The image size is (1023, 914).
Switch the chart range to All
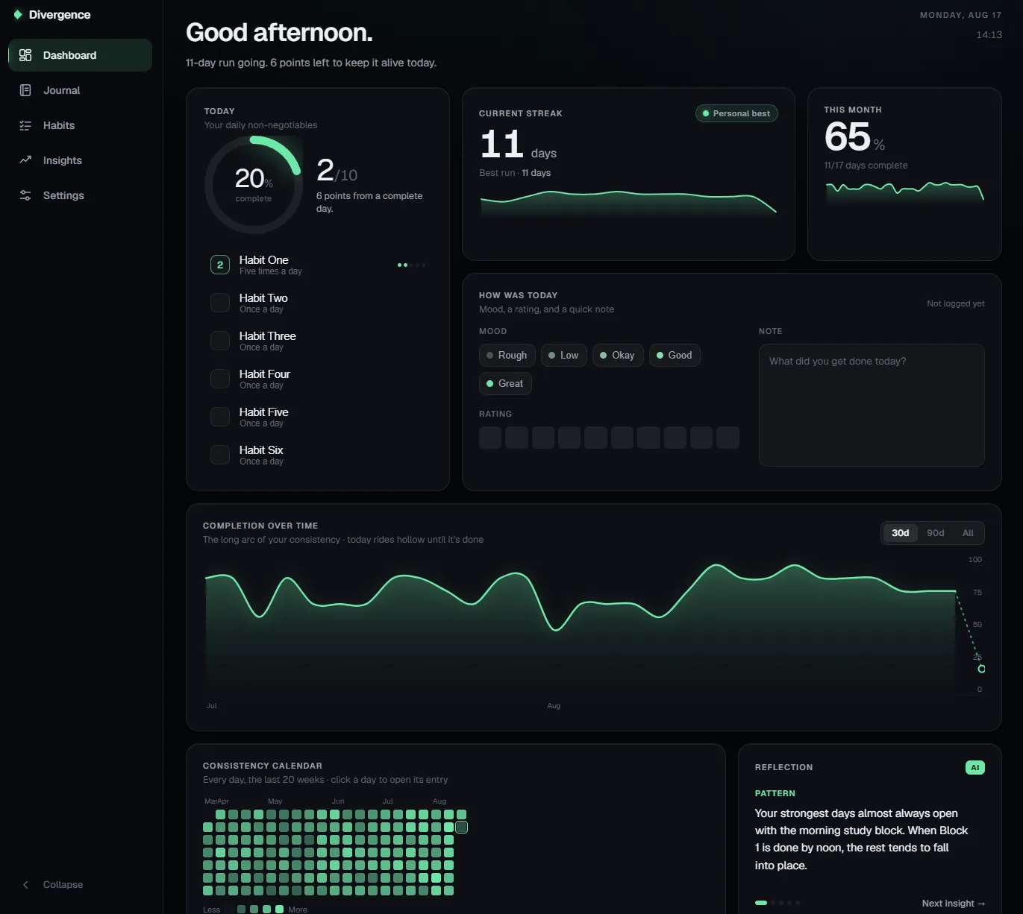pyautogui.click(x=968, y=533)
